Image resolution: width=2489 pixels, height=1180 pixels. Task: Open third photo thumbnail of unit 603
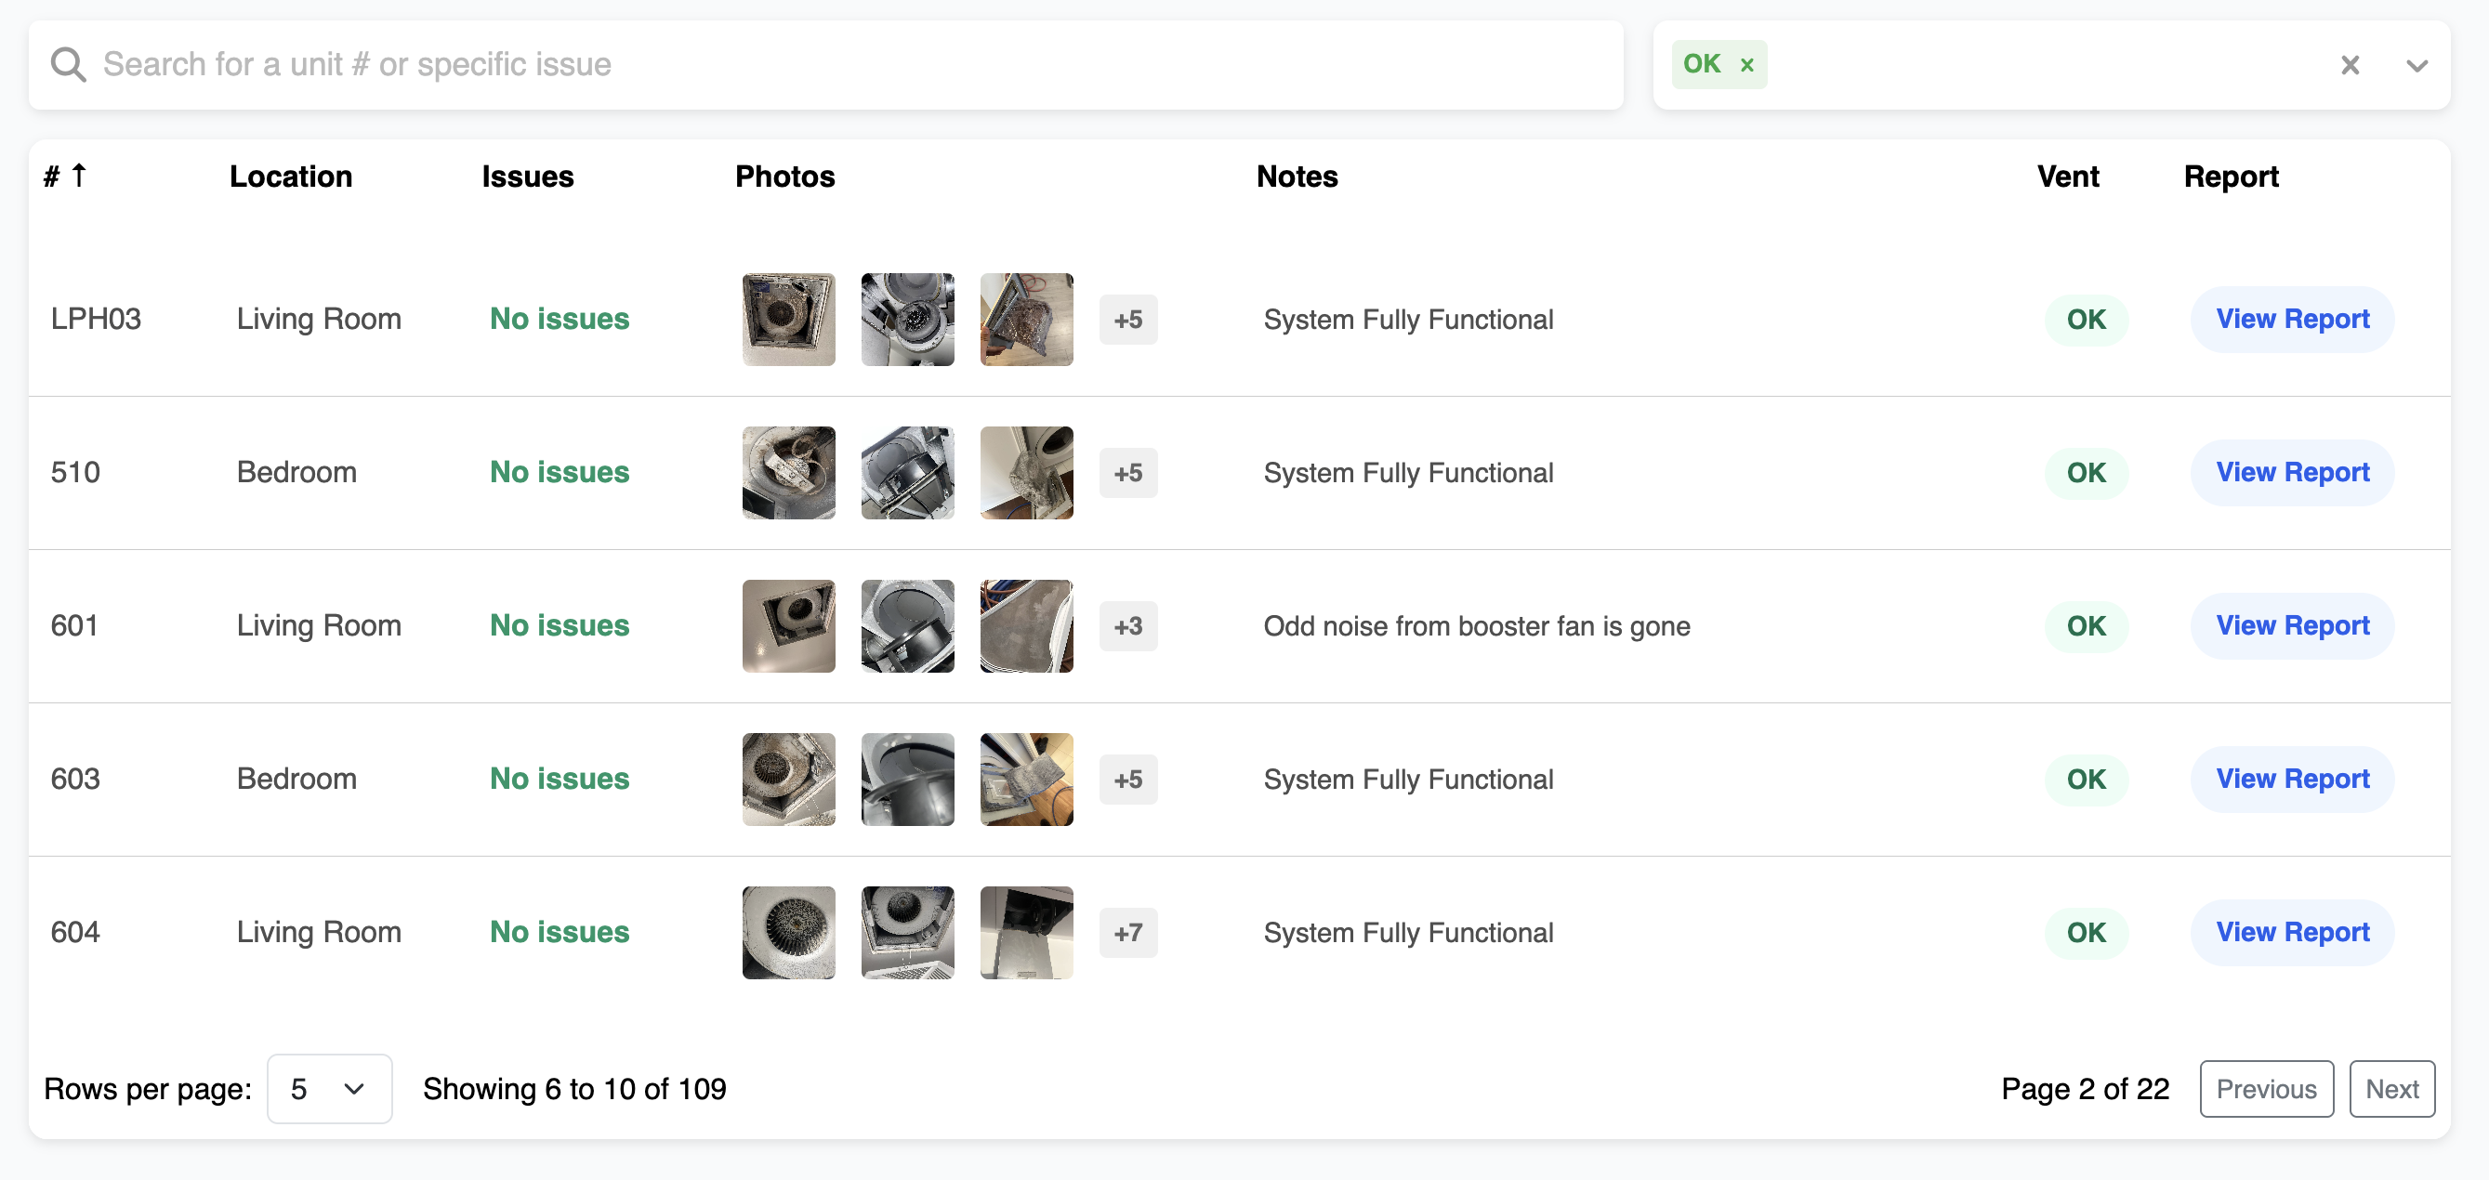pos(1026,779)
